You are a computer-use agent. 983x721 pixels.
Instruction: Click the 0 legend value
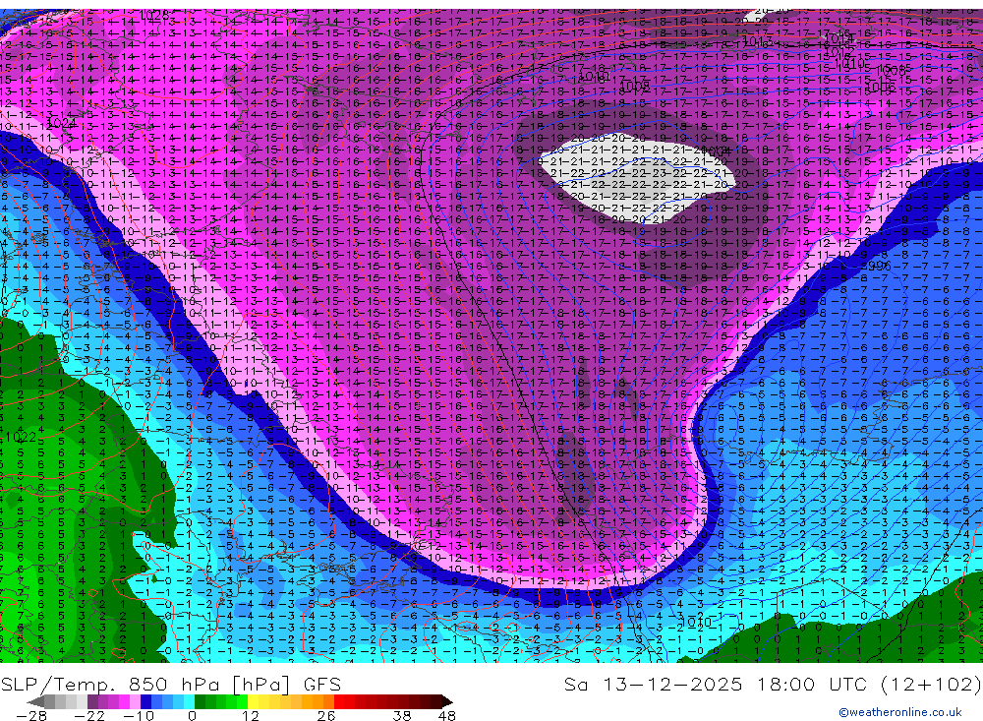pyautogui.click(x=192, y=715)
